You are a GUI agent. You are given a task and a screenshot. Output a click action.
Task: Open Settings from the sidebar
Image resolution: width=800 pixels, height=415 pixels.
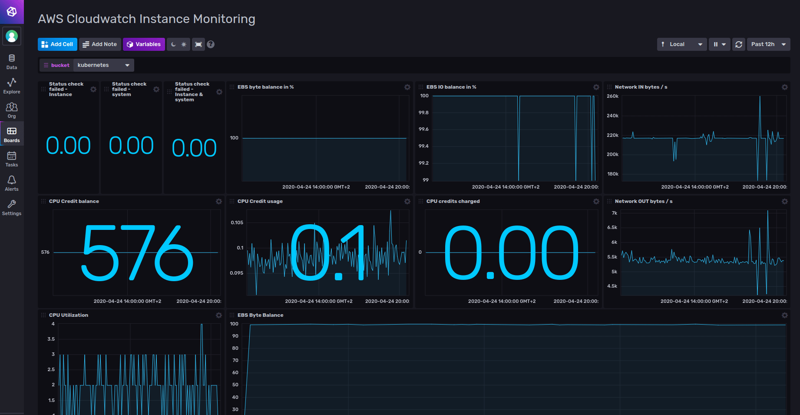click(11, 207)
